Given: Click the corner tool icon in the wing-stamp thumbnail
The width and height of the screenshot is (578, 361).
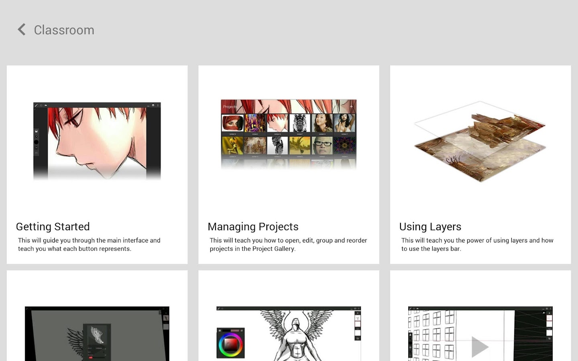Looking at the screenshot, I should (x=163, y=308).
